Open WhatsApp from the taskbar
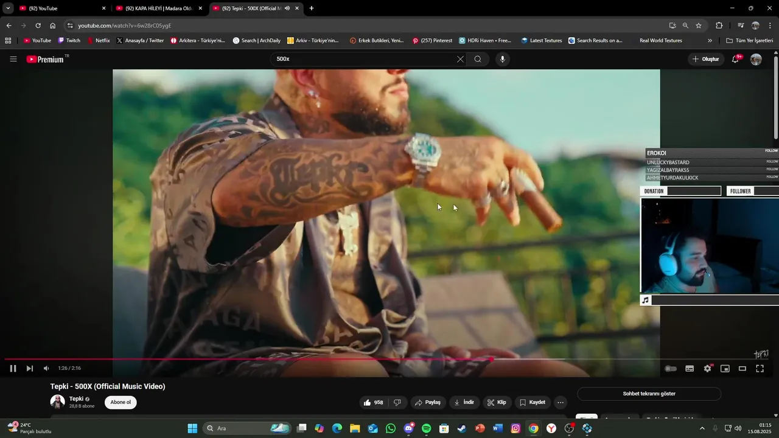Viewport: 779px width, 438px height. point(391,428)
